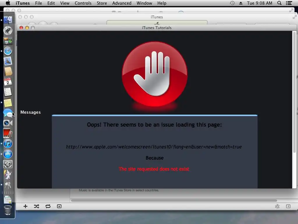Open the View menu
Viewport: 298px width, 224px height.
tap(65, 3)
